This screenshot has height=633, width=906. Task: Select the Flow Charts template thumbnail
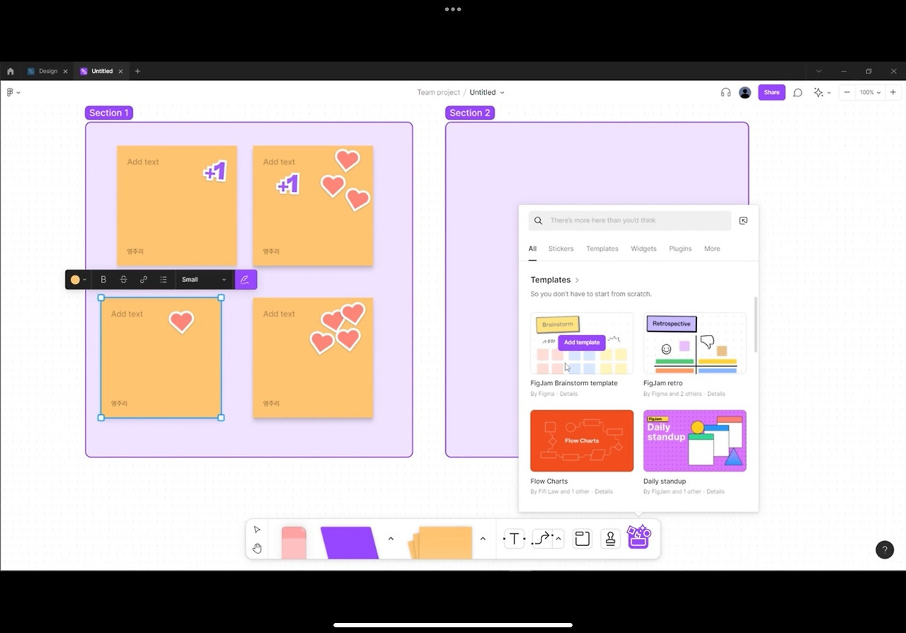click(582, 441)
